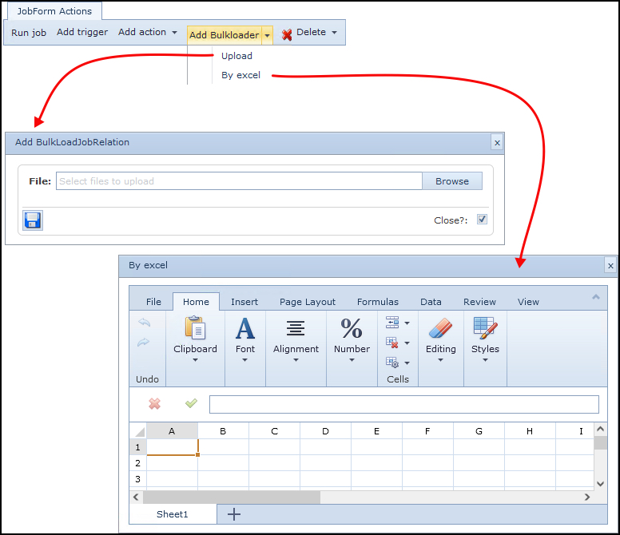Click the delete cells icon with red X

(392, 343)
